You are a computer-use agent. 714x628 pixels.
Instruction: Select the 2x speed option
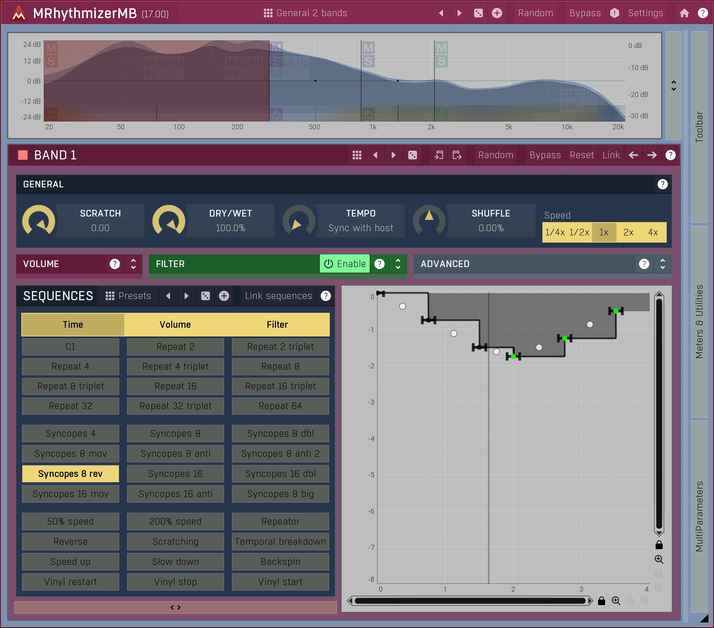click(x=628, y=232)
